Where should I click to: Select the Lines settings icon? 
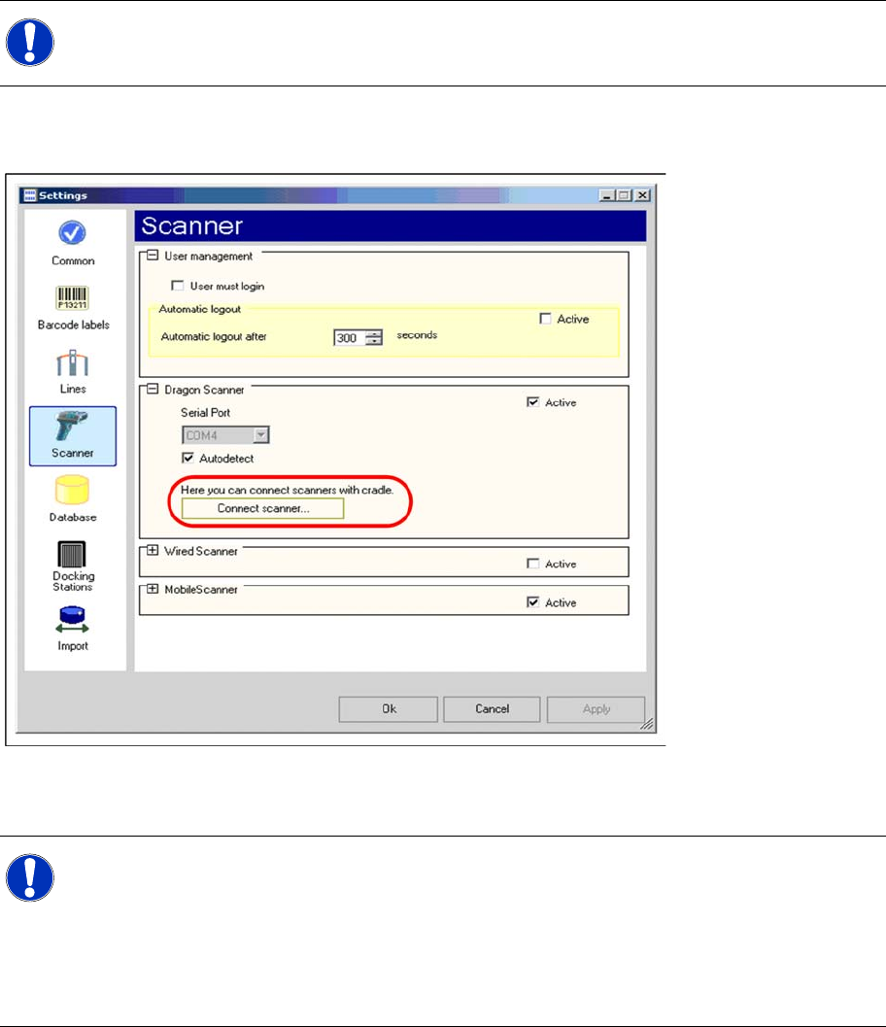[x=72, y=371]
